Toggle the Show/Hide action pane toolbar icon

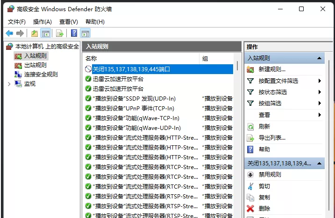pyautogui.click(x=86, y=33)
